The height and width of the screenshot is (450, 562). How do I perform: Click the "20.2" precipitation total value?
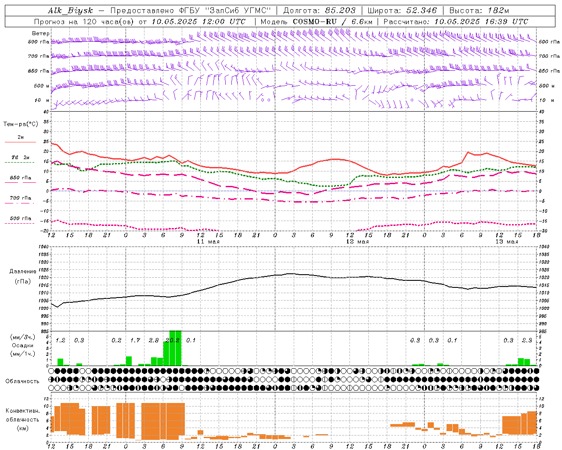click(173, 340)
